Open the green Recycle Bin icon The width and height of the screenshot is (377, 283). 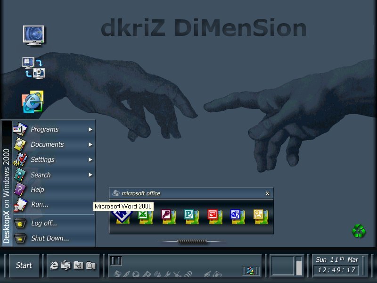pyautogui.click(x=359, y=231)
